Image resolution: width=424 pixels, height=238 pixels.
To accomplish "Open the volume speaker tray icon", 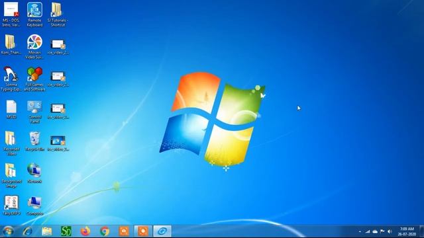I will click(390, 231).
